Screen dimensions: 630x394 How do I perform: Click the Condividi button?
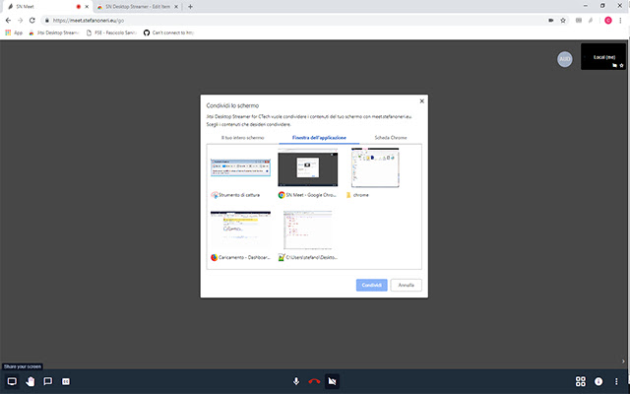tap(372, 285)
